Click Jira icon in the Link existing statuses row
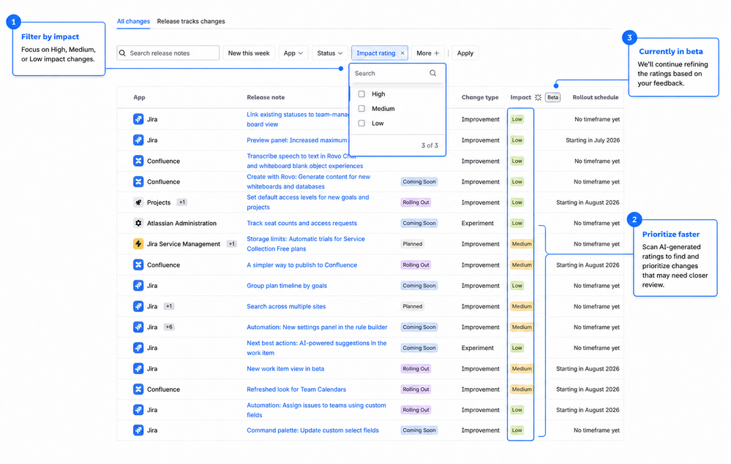The height and width of the screenshot is (464, 731). (x=138, y=119)
